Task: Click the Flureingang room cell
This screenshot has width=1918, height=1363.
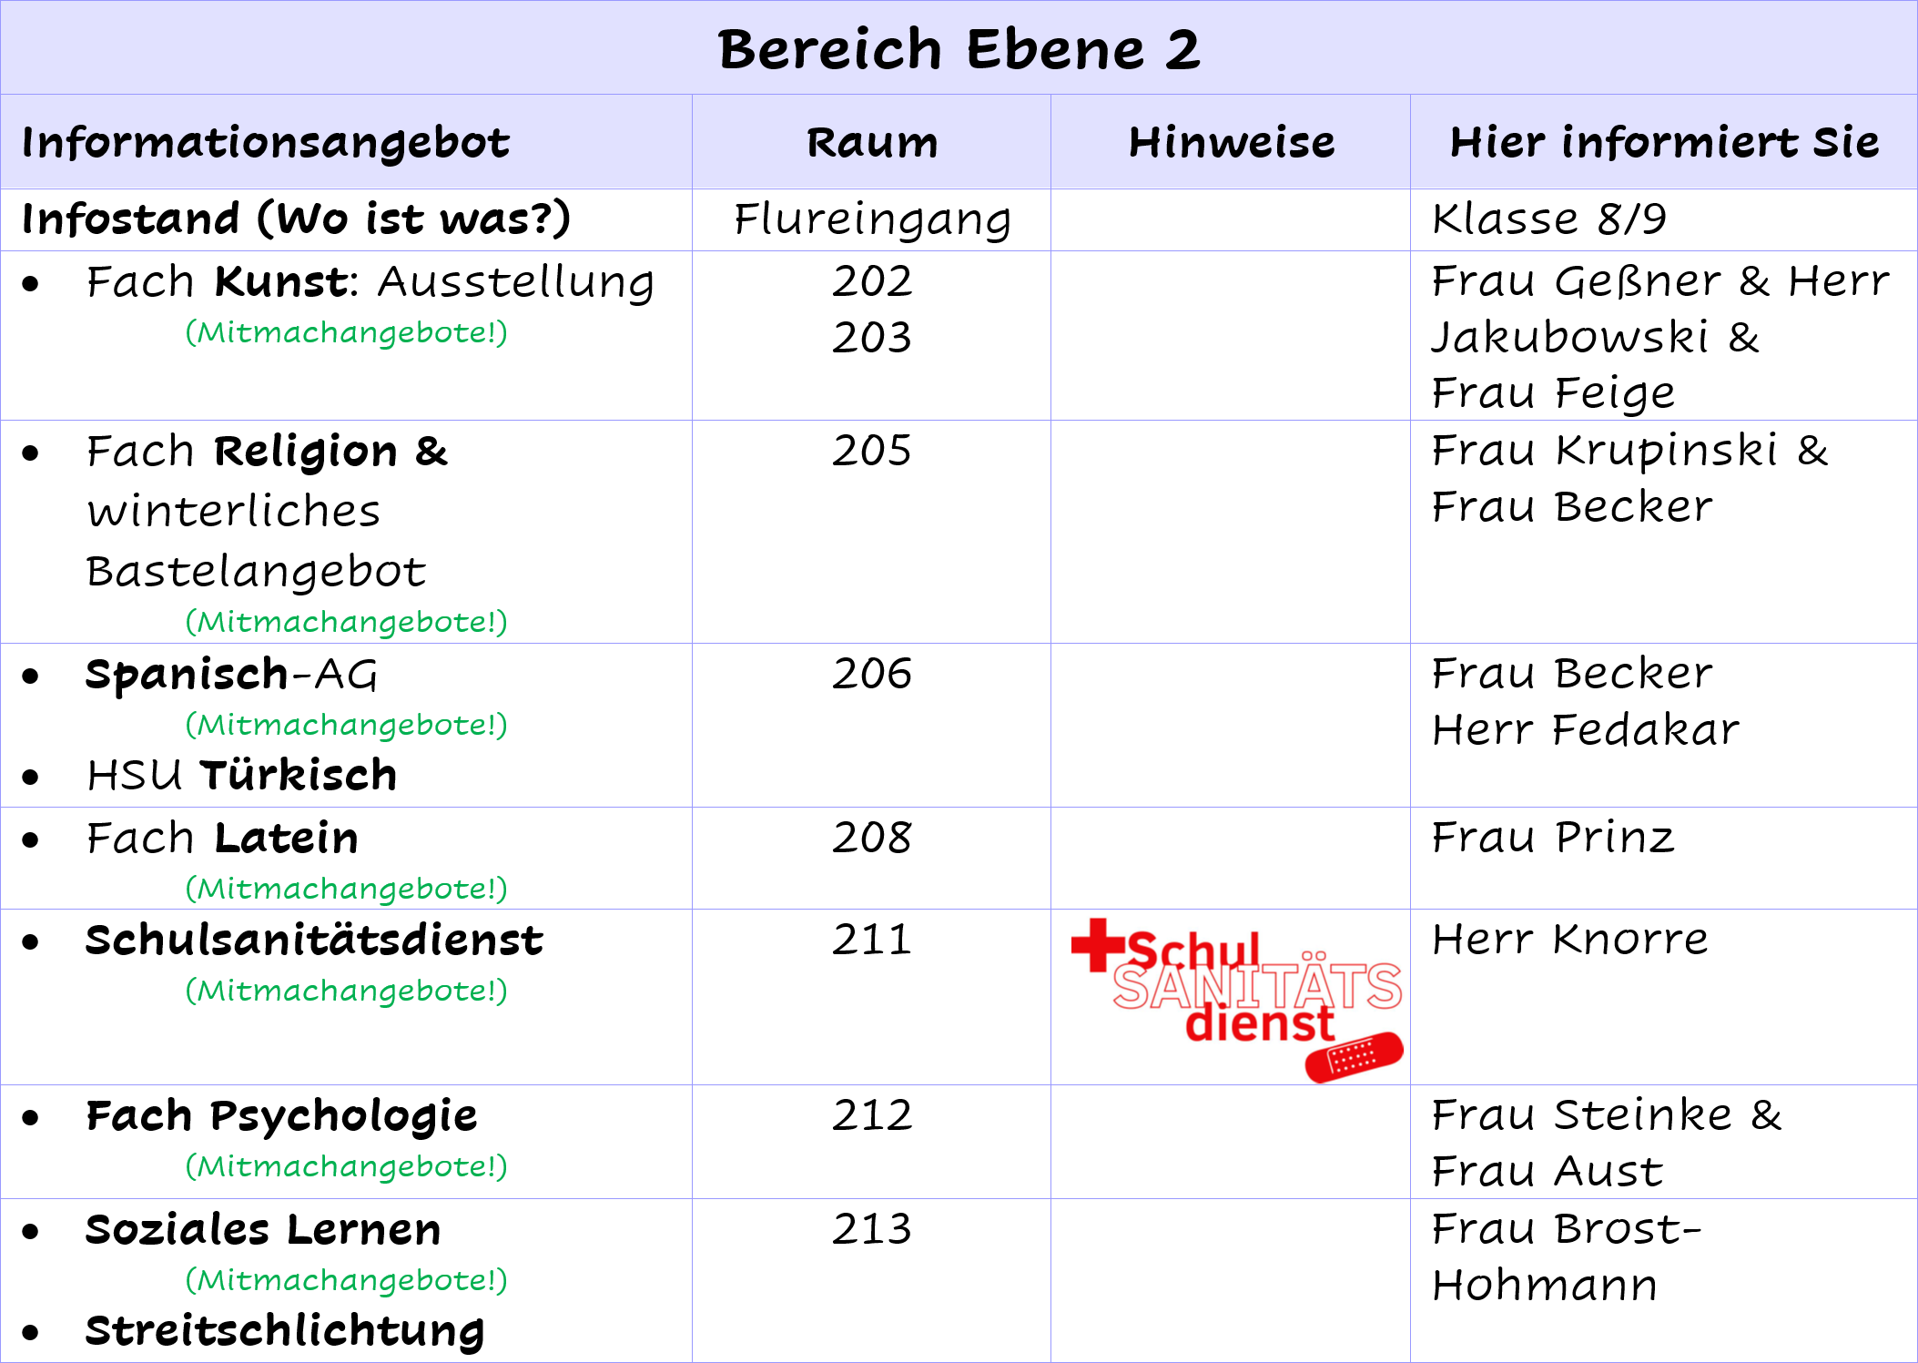Action: click(x=871, y=219)
